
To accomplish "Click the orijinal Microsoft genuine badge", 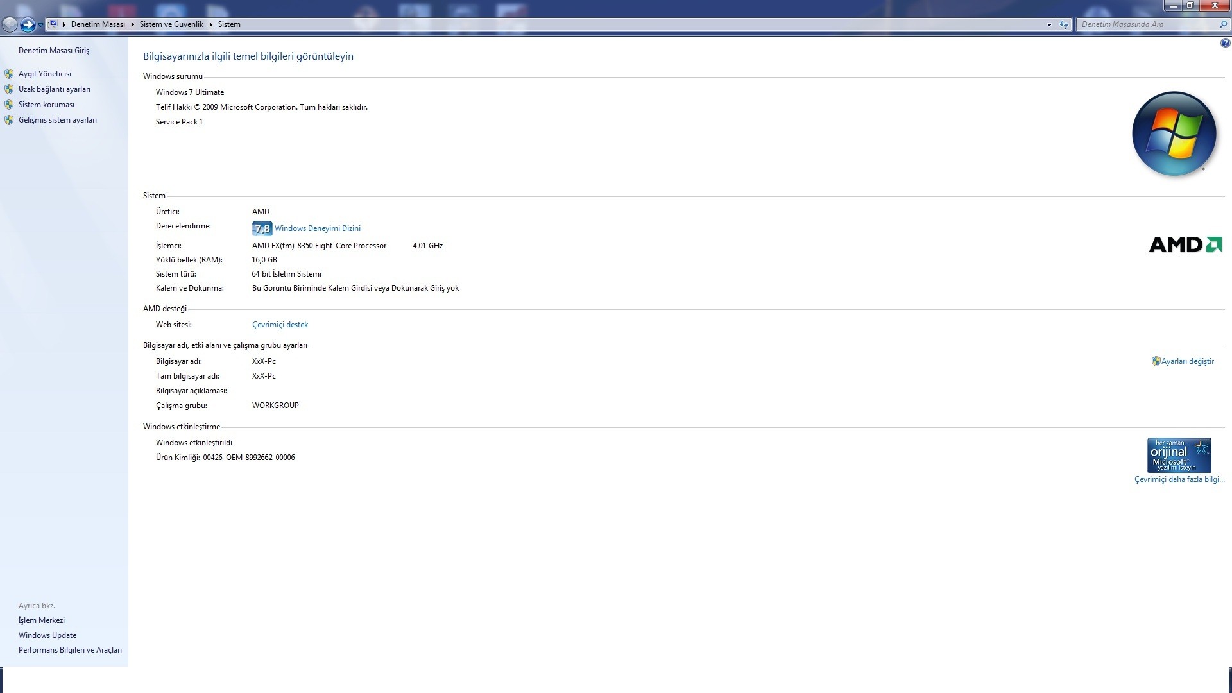I will point(1179,456).
